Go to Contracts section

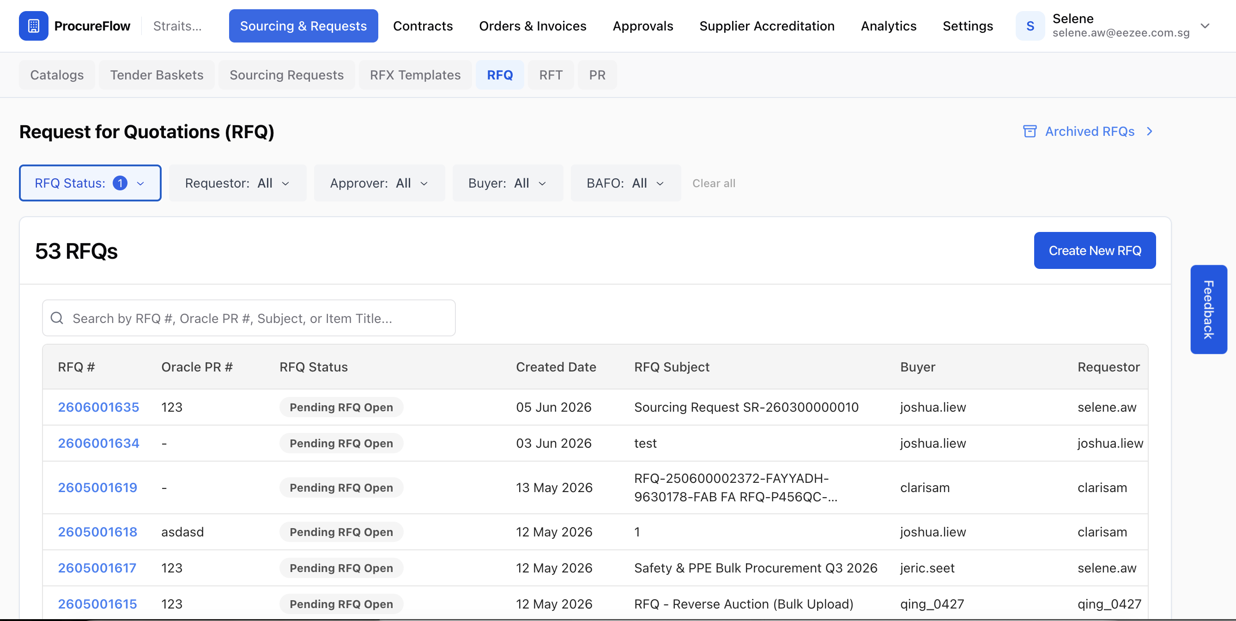423,26
